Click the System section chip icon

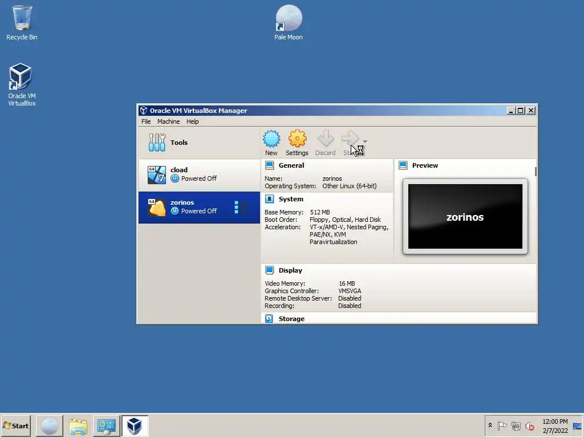(269, 199)
